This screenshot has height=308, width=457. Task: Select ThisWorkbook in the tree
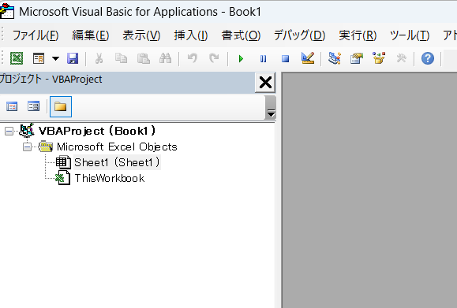pos(110,178)
